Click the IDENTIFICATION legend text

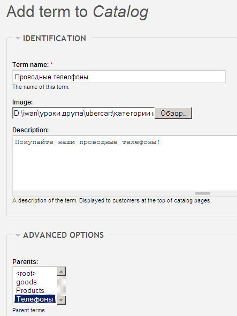pos(55,38)
